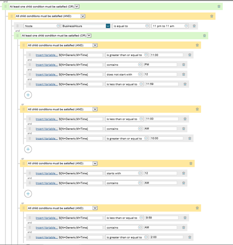Delete the 'contains PM' condition row
The height and width of the screenshot is (245, 233).
(x=184, y=65)
